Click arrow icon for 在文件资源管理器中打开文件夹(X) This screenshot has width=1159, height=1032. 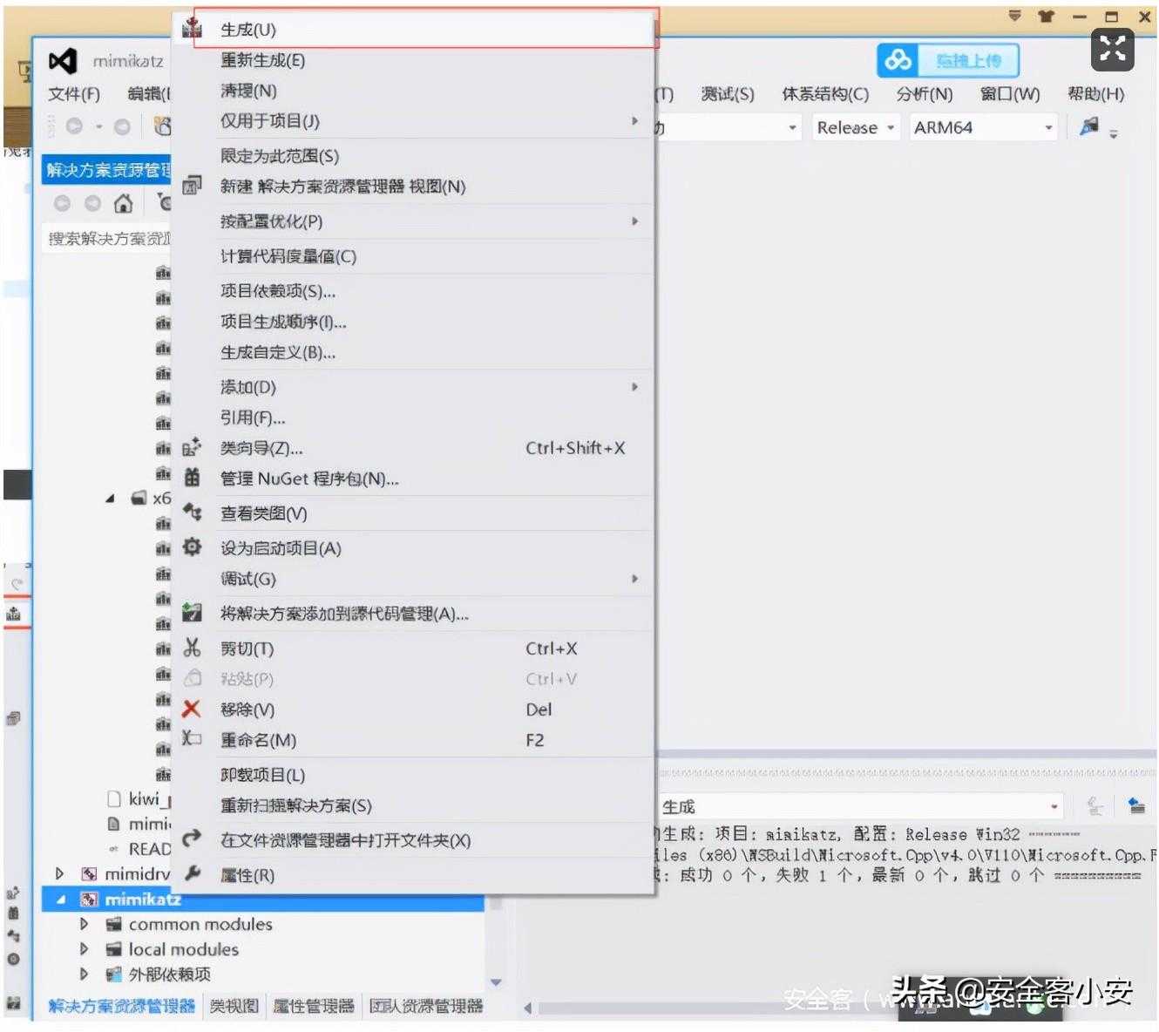(192, 839)
